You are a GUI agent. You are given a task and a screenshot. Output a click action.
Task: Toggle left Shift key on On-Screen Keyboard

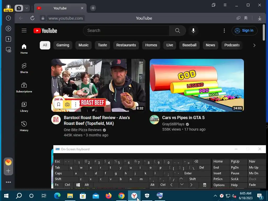66,179
